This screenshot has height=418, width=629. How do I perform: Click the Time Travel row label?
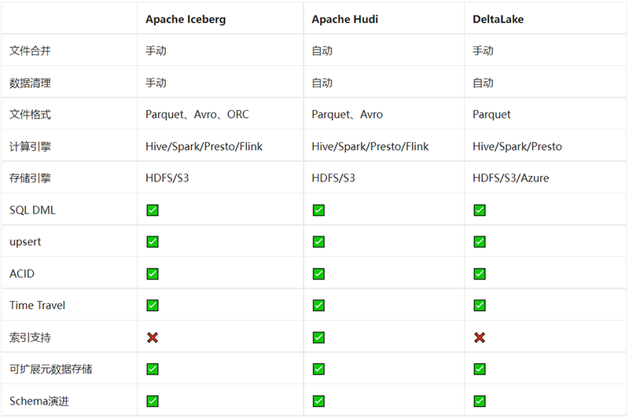(37, 306)
